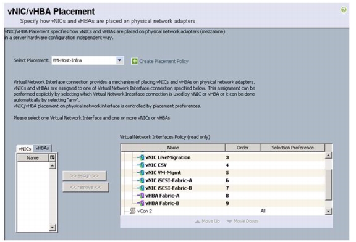Click the Move Down arrow icon
The height and width of the screenshot is (242, 356).
pos(229,222)
